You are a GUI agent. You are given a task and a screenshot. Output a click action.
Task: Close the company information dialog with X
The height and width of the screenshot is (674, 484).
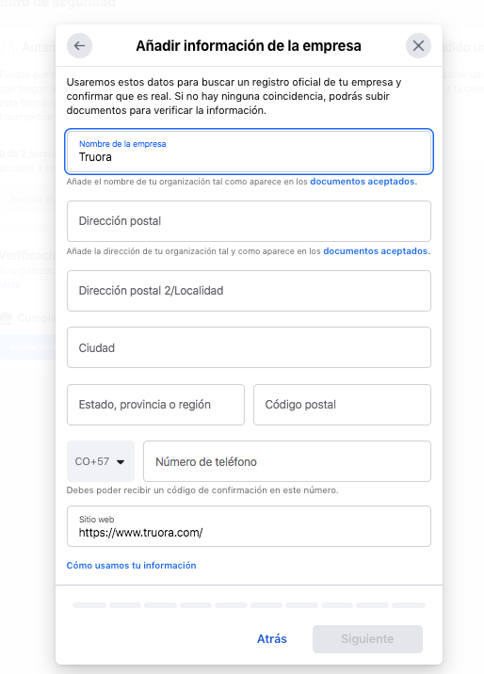418,45
